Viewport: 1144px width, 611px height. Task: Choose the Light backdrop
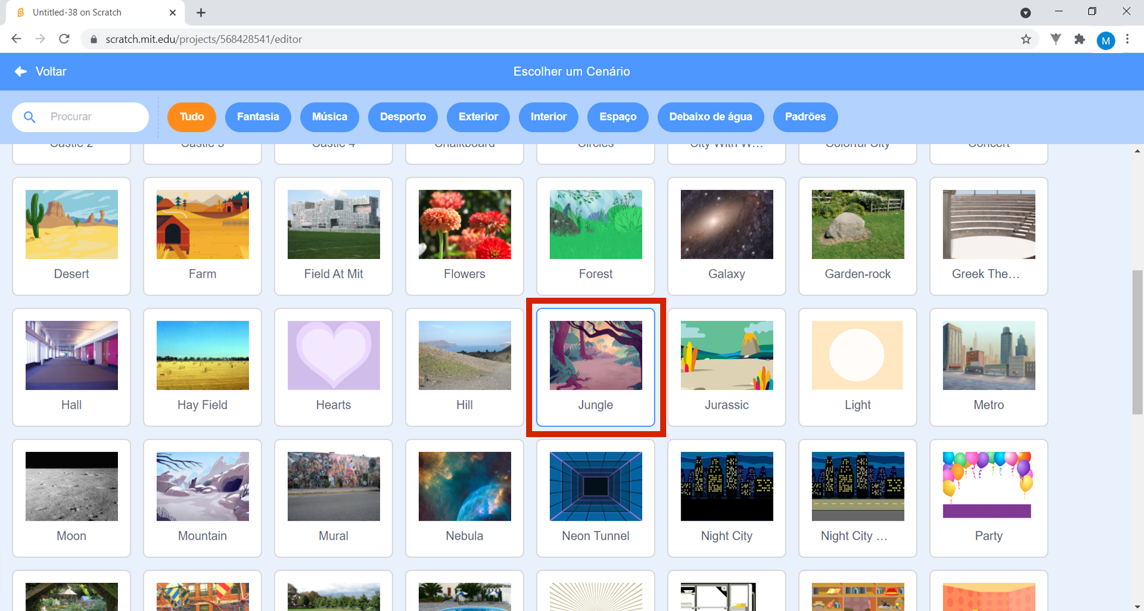[858, 367]
